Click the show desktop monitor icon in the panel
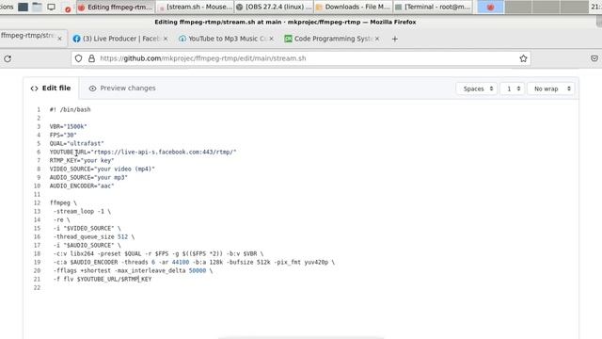 [x=51, y=7]
